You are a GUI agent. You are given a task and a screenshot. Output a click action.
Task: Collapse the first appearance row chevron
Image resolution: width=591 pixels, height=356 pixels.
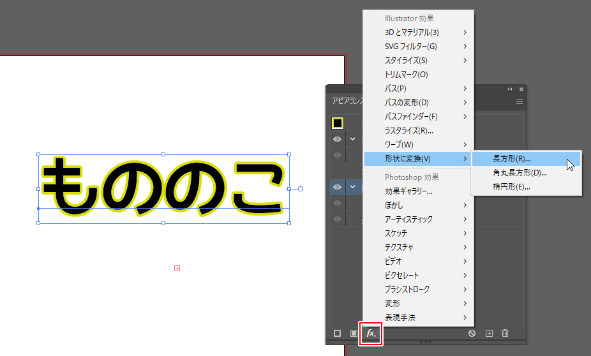[352, 139]
